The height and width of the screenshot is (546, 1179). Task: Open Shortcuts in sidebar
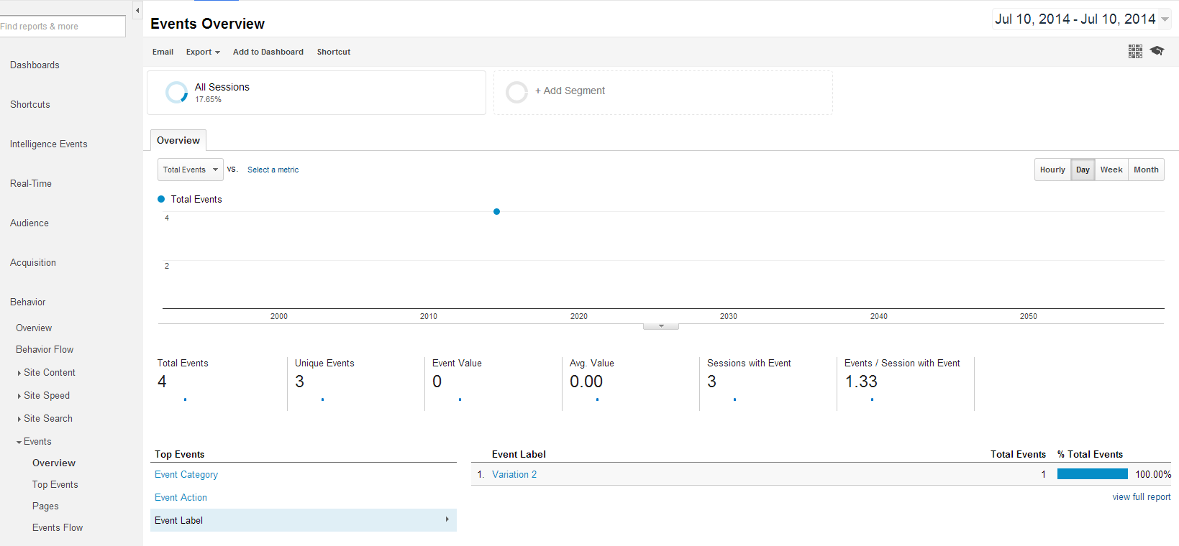[x=30, y=104]
